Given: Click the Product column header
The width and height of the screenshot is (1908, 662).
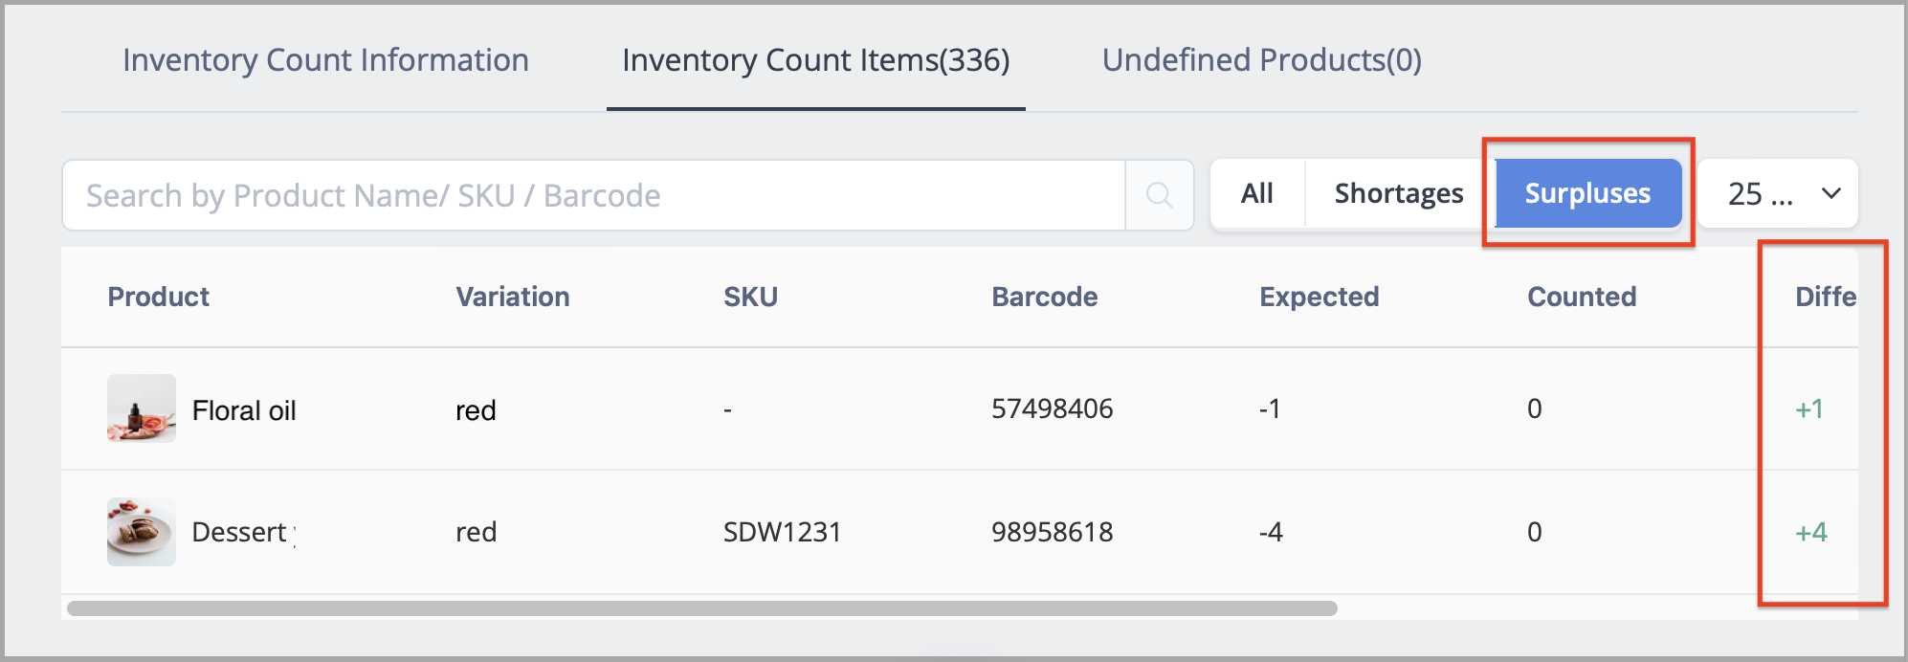Looking at the screenshot, I should [158, 297].
